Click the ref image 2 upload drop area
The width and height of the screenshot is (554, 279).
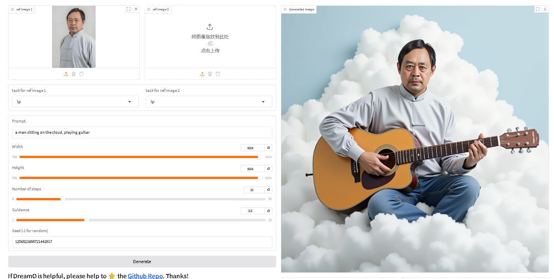click(x=210, y=38)
